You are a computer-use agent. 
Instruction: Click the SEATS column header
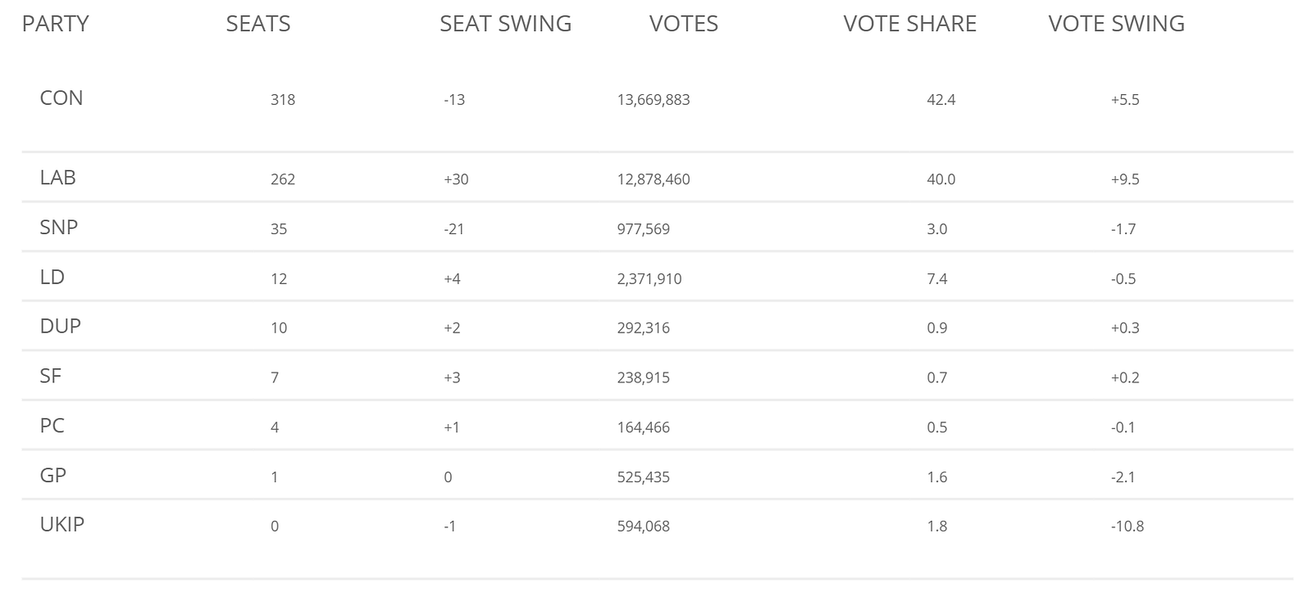tap(257, 24)
